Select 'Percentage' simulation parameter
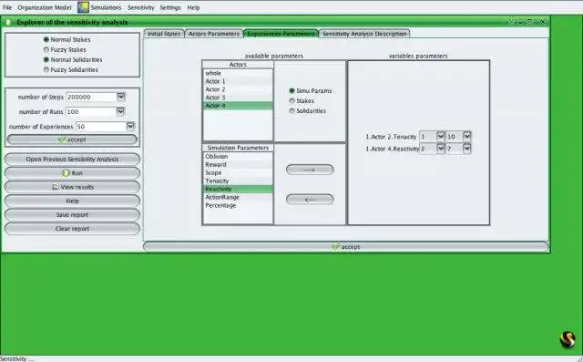583x362 pixels. pyautogui.click(x=238, y=206)
